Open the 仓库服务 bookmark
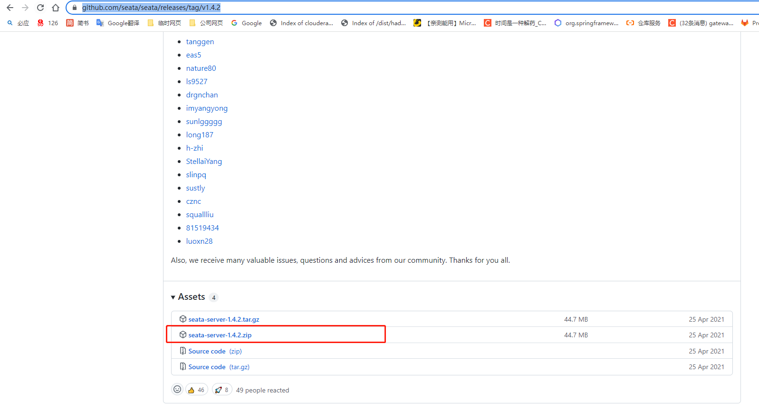Viewport: 759px width, 411px height. pyautogui.click(x=644, y=23)
